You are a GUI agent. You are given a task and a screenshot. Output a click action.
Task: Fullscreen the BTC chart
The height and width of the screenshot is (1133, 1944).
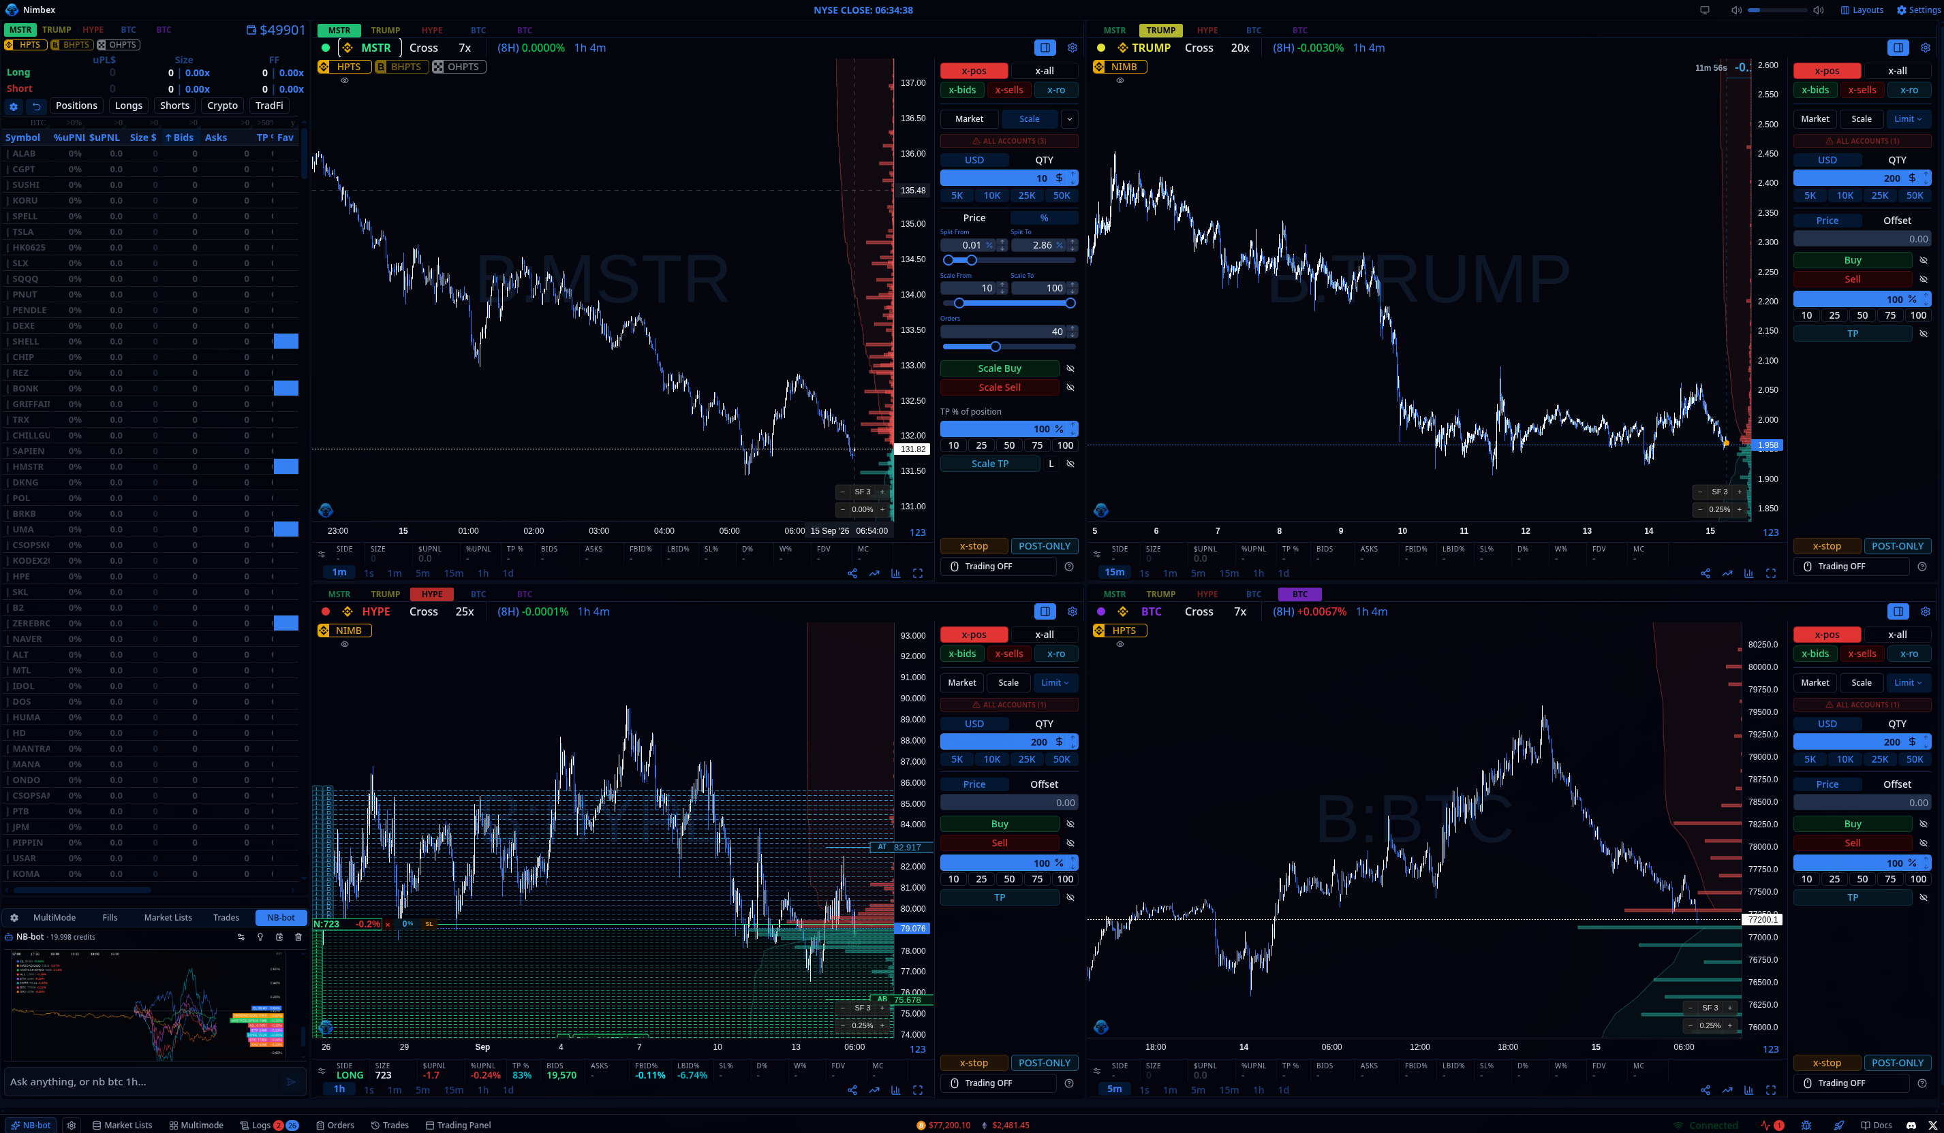pos(1771,1090)
